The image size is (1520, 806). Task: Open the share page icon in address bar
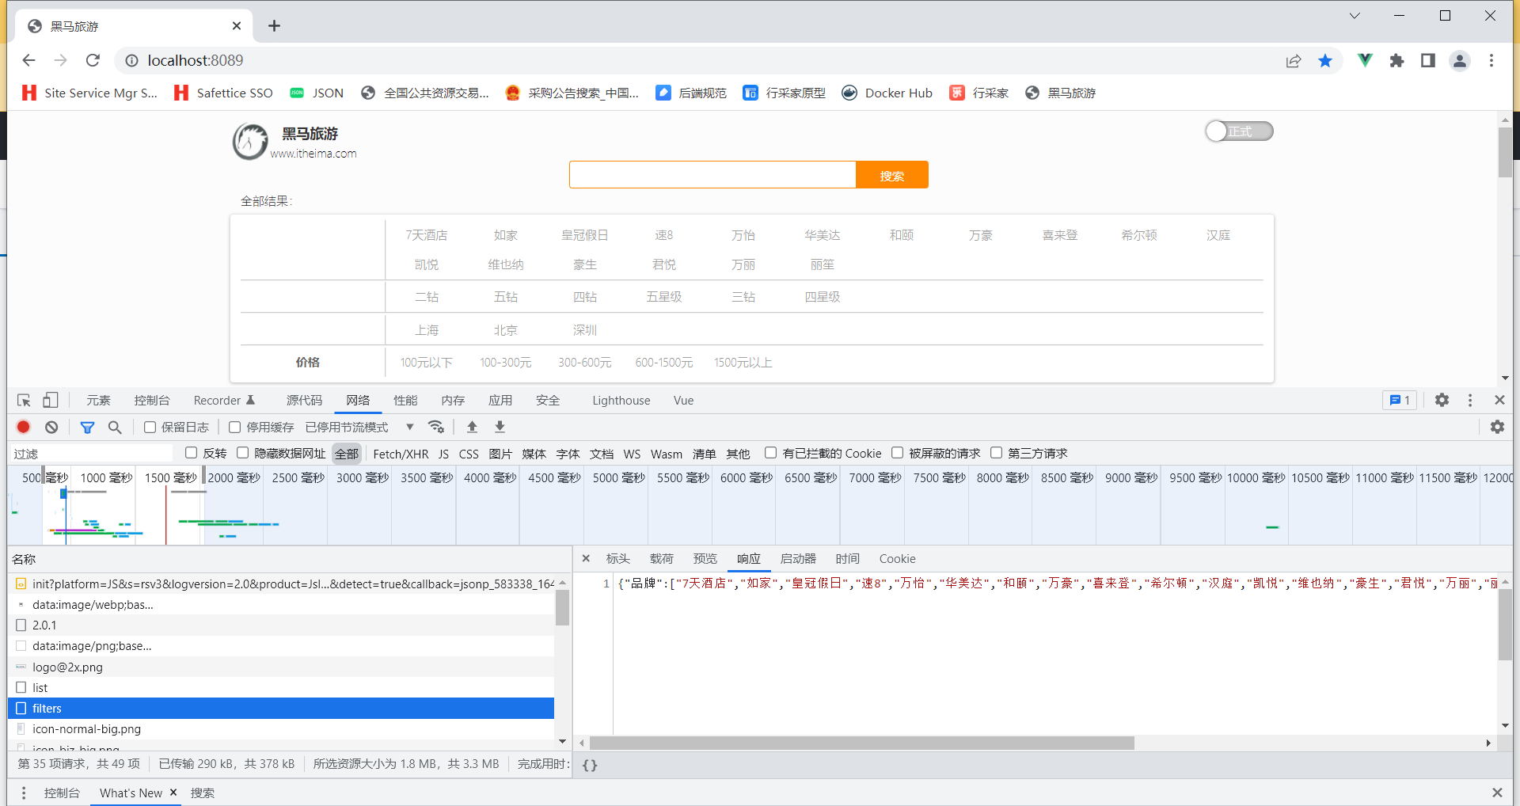point(1294,61)
